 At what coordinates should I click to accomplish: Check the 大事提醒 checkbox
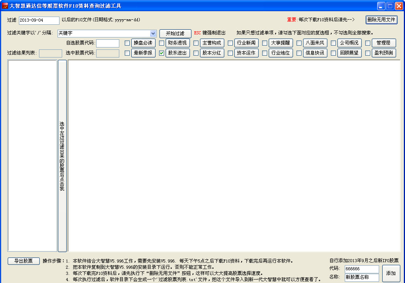[x=264, y=43]
